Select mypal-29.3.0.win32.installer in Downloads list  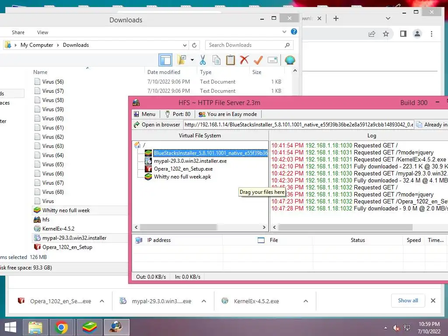(x=74, y=238)
